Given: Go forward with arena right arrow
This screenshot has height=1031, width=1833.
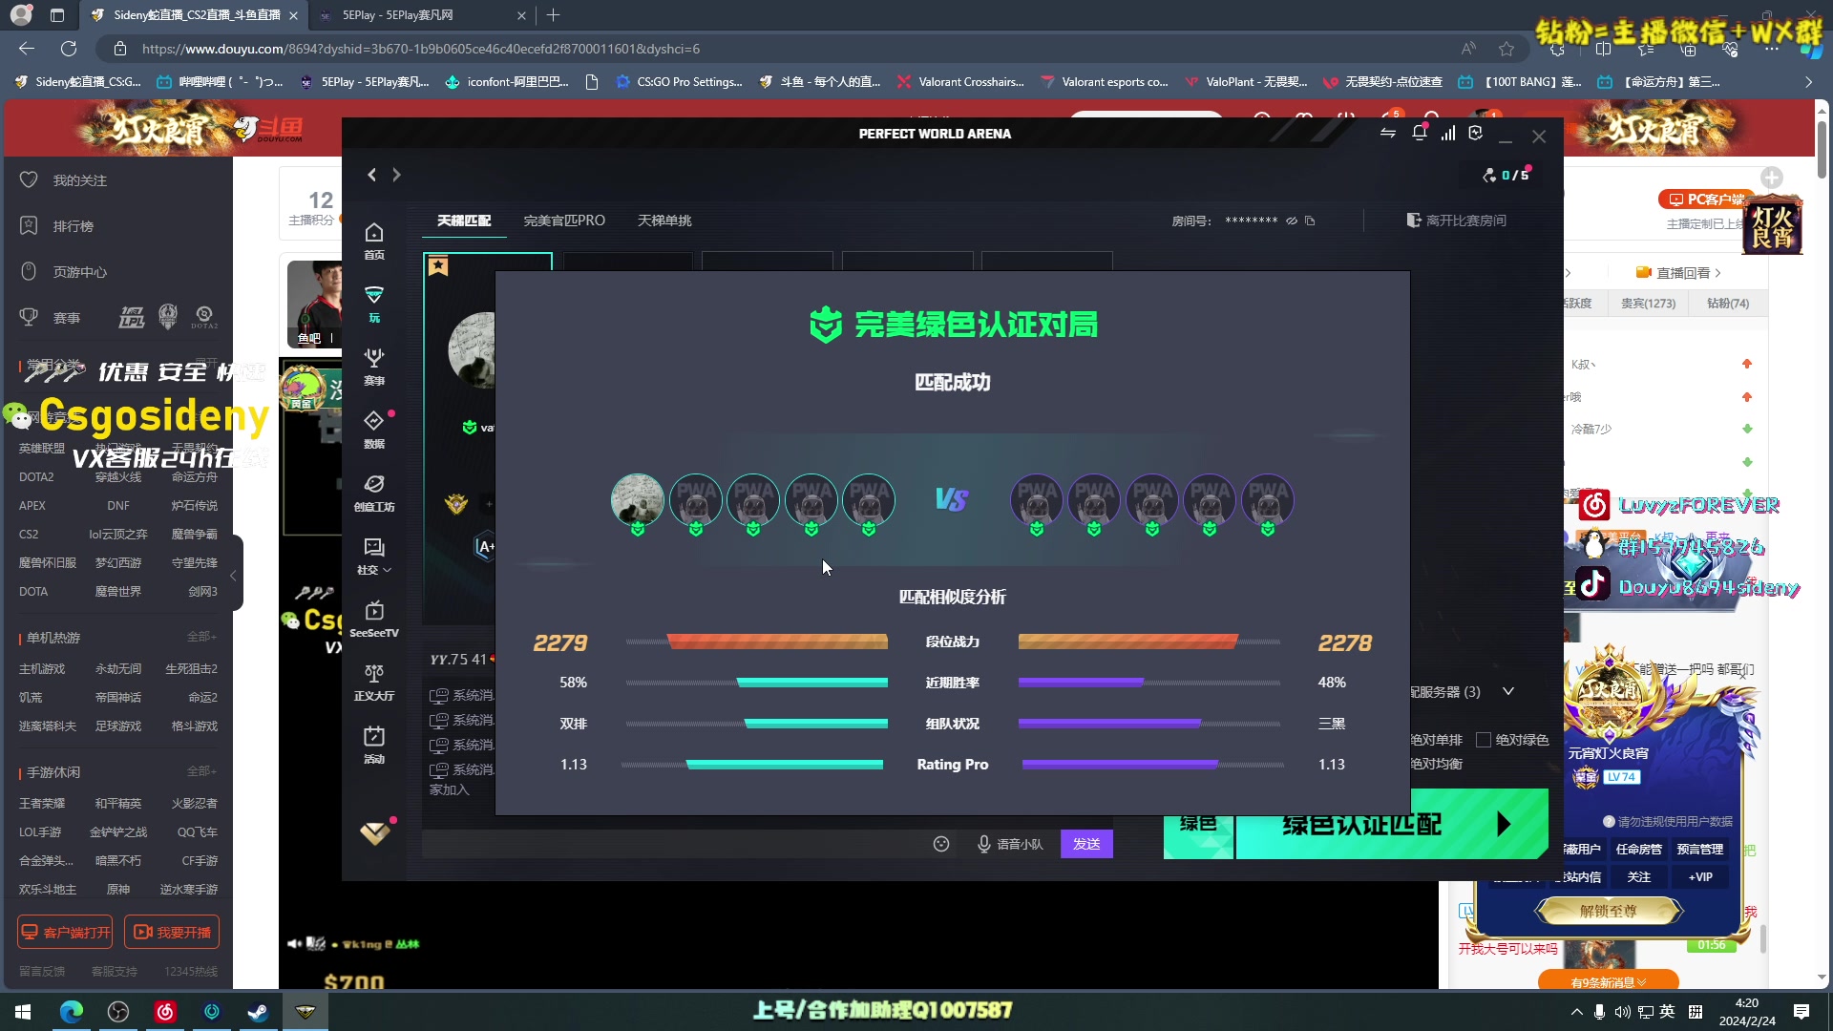Looking at the screenshot, I should (396, 175).
